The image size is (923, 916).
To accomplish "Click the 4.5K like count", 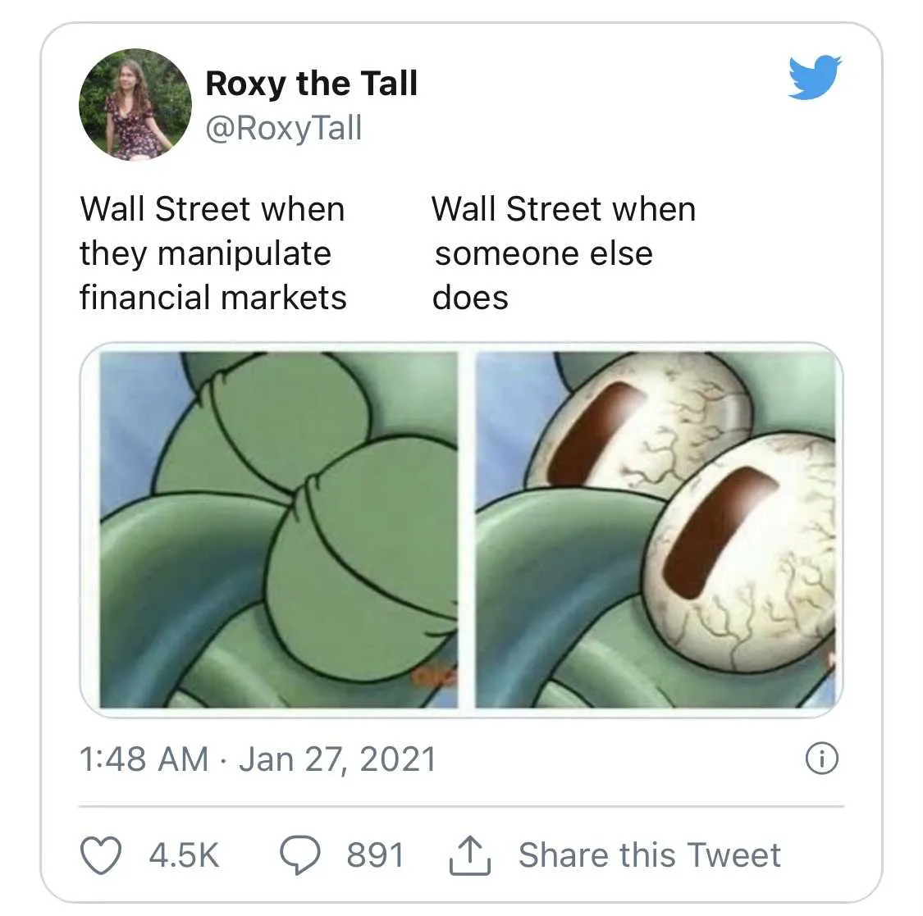I will pos(182,855).
